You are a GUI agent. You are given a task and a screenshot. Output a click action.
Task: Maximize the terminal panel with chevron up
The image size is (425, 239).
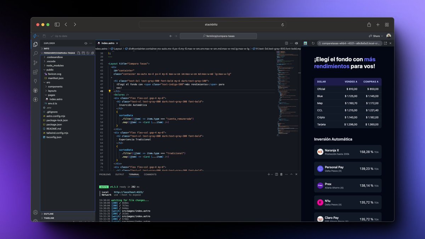pyautogui.click(x=291, y=174)
